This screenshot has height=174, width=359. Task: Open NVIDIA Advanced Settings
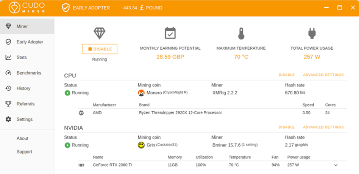coord(323,127)
